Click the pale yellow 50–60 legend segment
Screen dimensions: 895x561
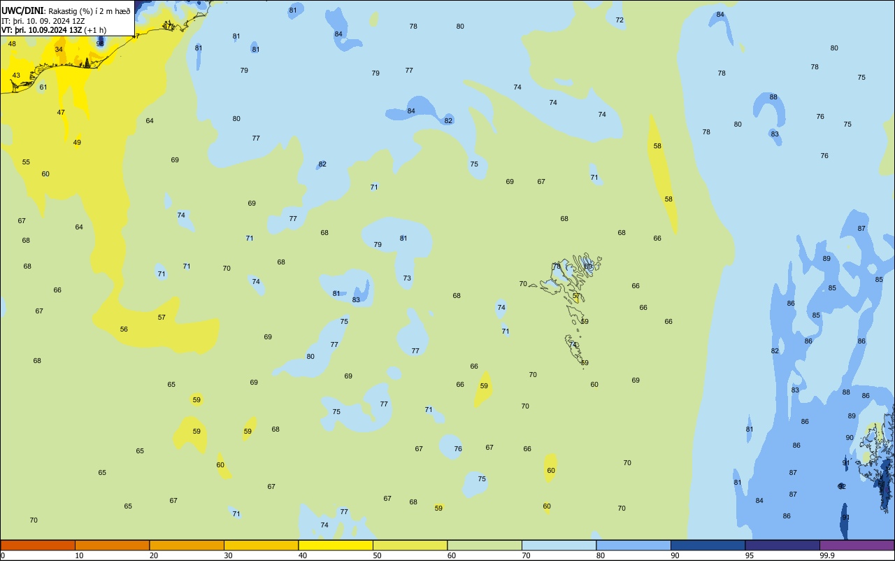[x=410, y=545]
